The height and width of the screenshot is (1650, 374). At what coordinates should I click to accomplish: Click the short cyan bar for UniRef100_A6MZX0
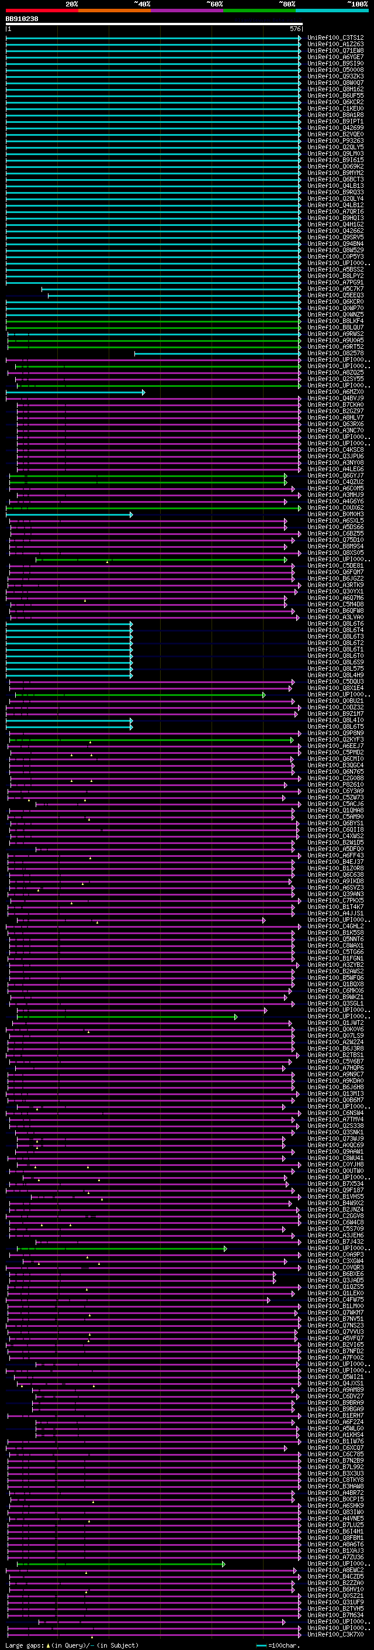pos(75,392)
